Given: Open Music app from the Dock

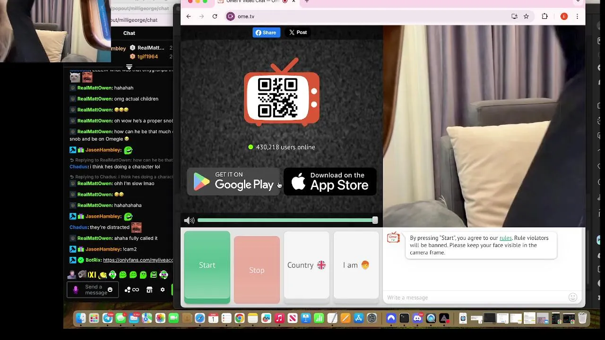Looking at the screenshot, I should click(x=279, y=319).
